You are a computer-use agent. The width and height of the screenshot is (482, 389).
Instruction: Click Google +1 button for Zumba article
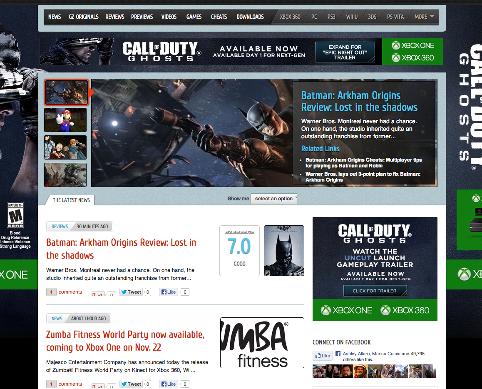point(98,385)
